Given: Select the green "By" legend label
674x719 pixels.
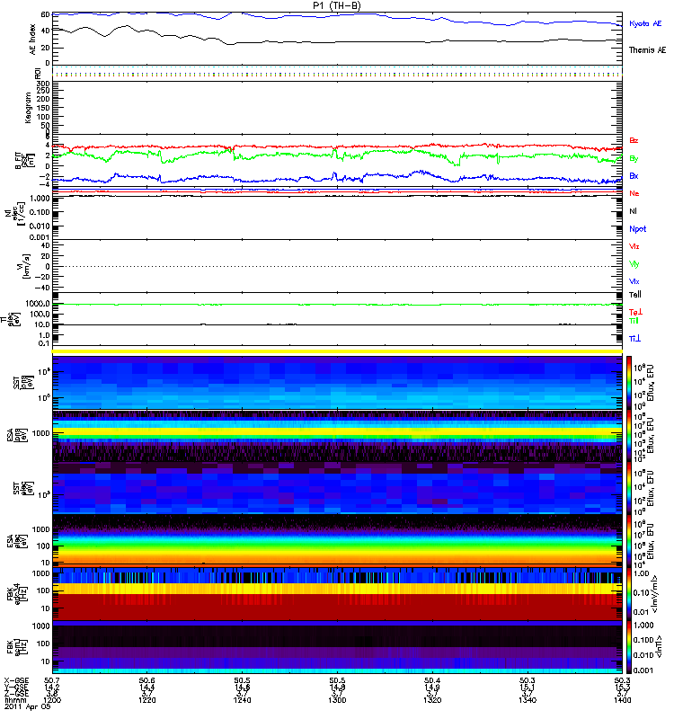Looking at the screenshot, I should [x=634, y=159].
